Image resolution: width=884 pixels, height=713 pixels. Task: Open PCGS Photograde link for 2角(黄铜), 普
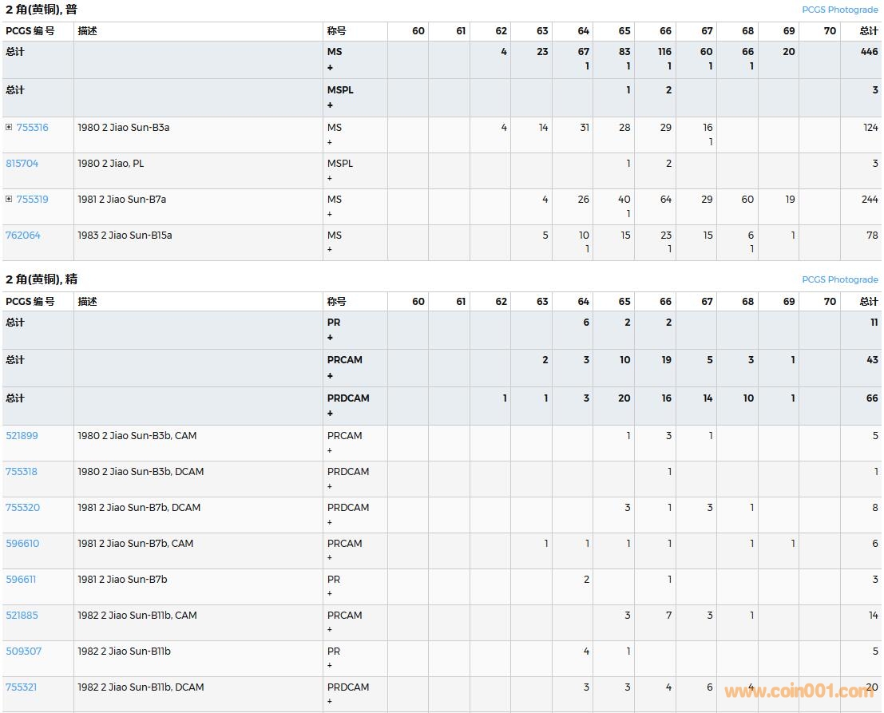[839, 10]
